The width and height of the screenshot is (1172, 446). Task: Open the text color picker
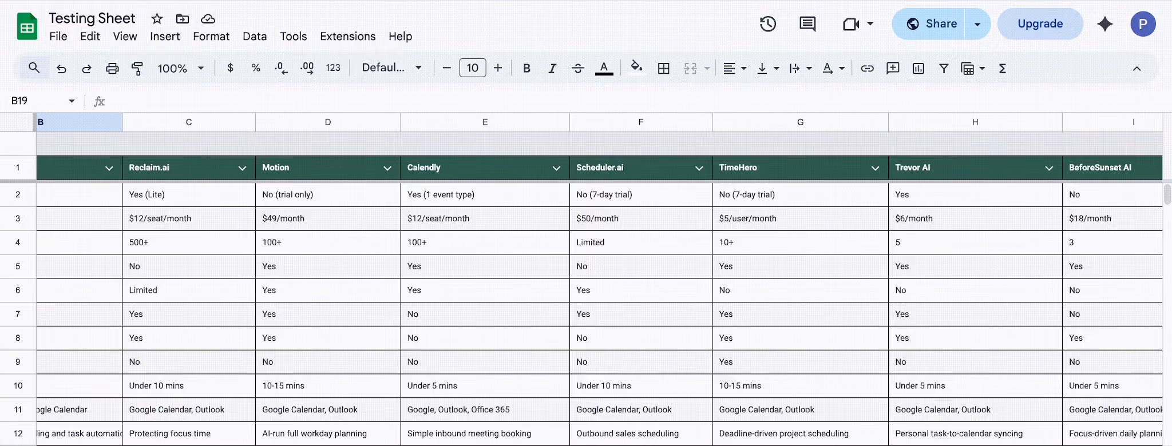pyautogui.click(x=604, y=69)
